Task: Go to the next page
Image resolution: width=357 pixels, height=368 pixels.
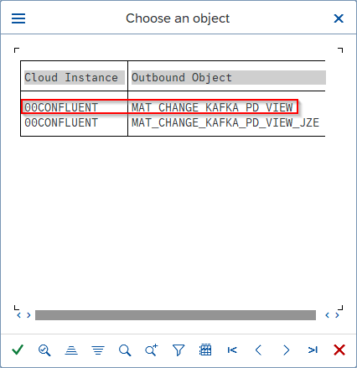Action: [286, 350]
